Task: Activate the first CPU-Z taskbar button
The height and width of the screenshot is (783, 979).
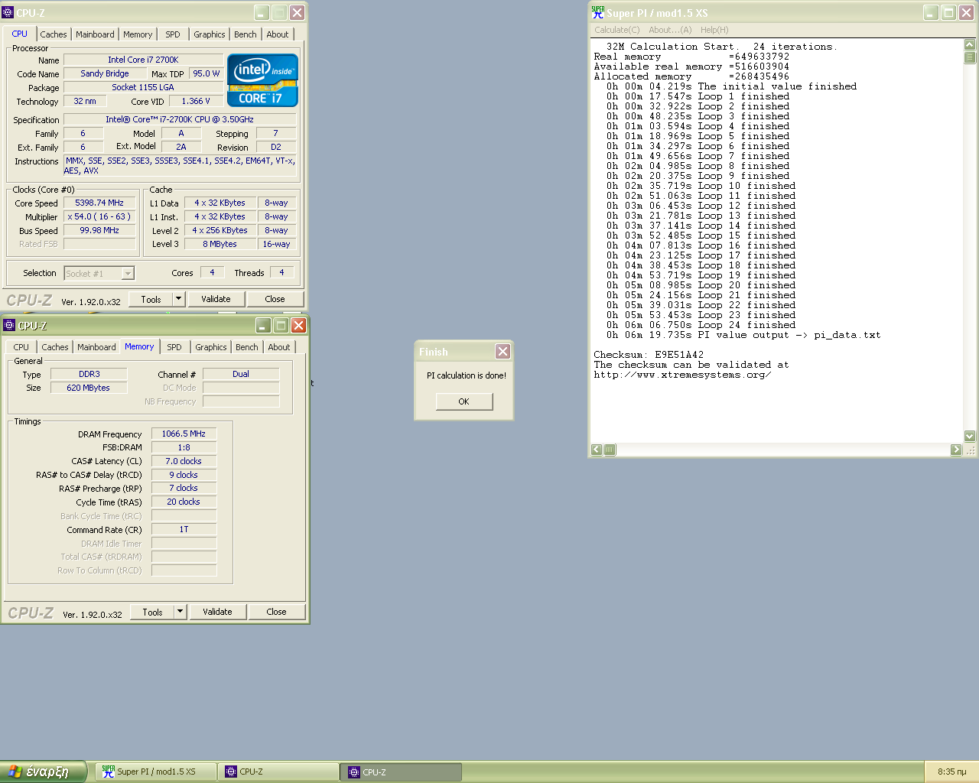Action: point(278,772)
